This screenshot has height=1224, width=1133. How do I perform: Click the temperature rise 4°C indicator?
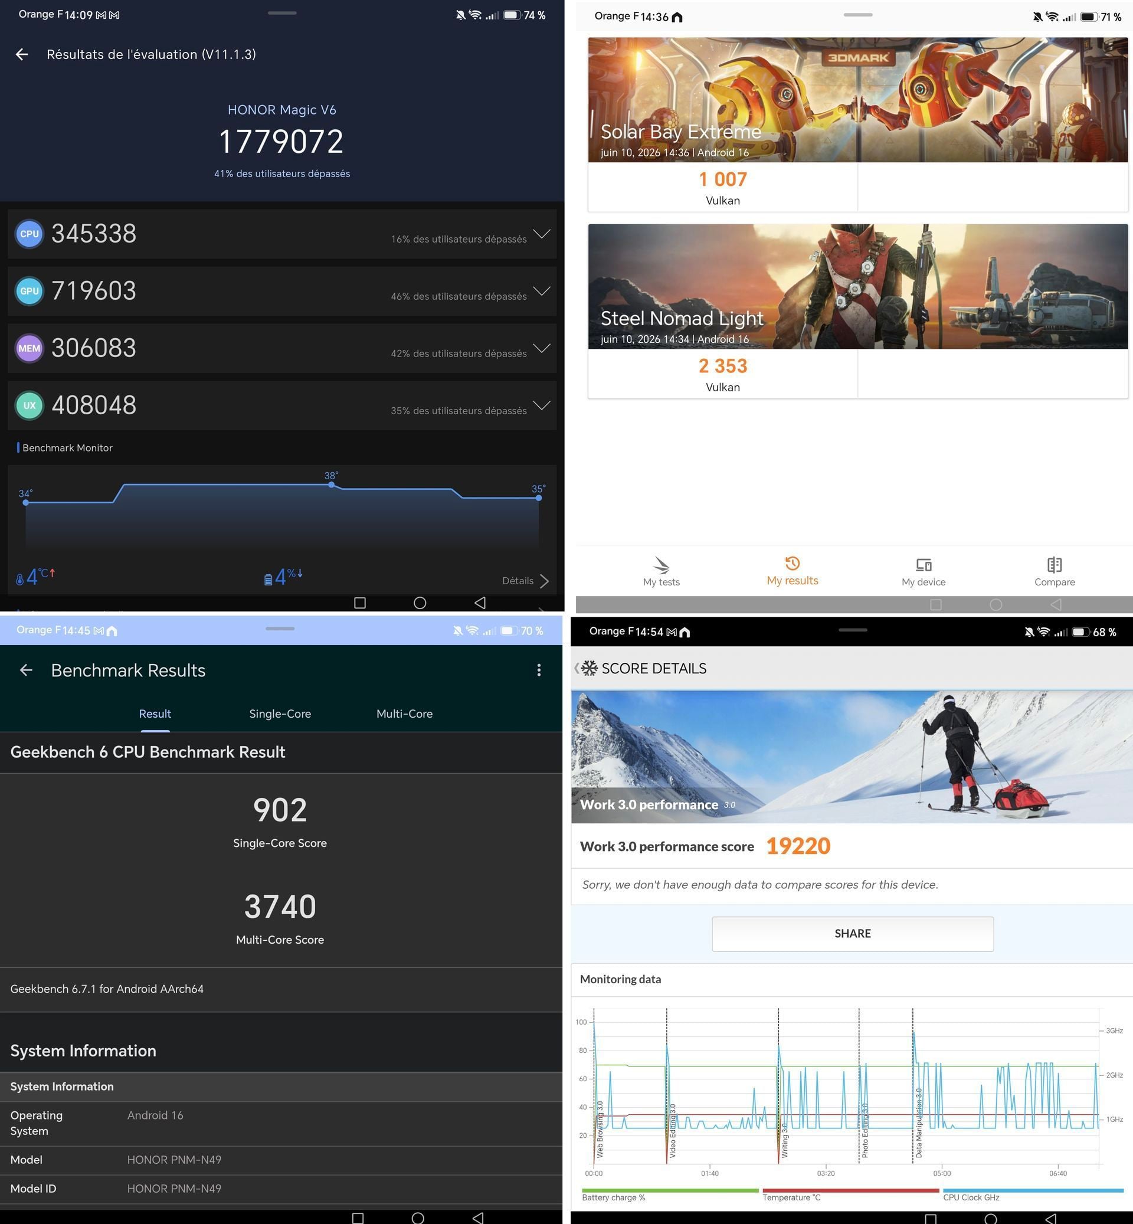(35, 577)
